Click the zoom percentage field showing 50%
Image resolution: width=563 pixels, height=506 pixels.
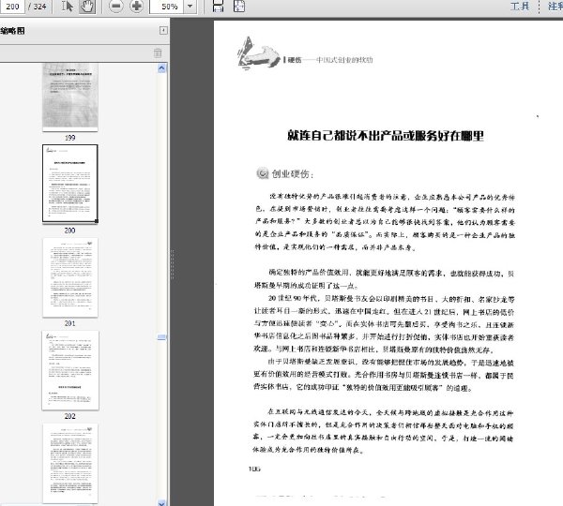[167, 7]
